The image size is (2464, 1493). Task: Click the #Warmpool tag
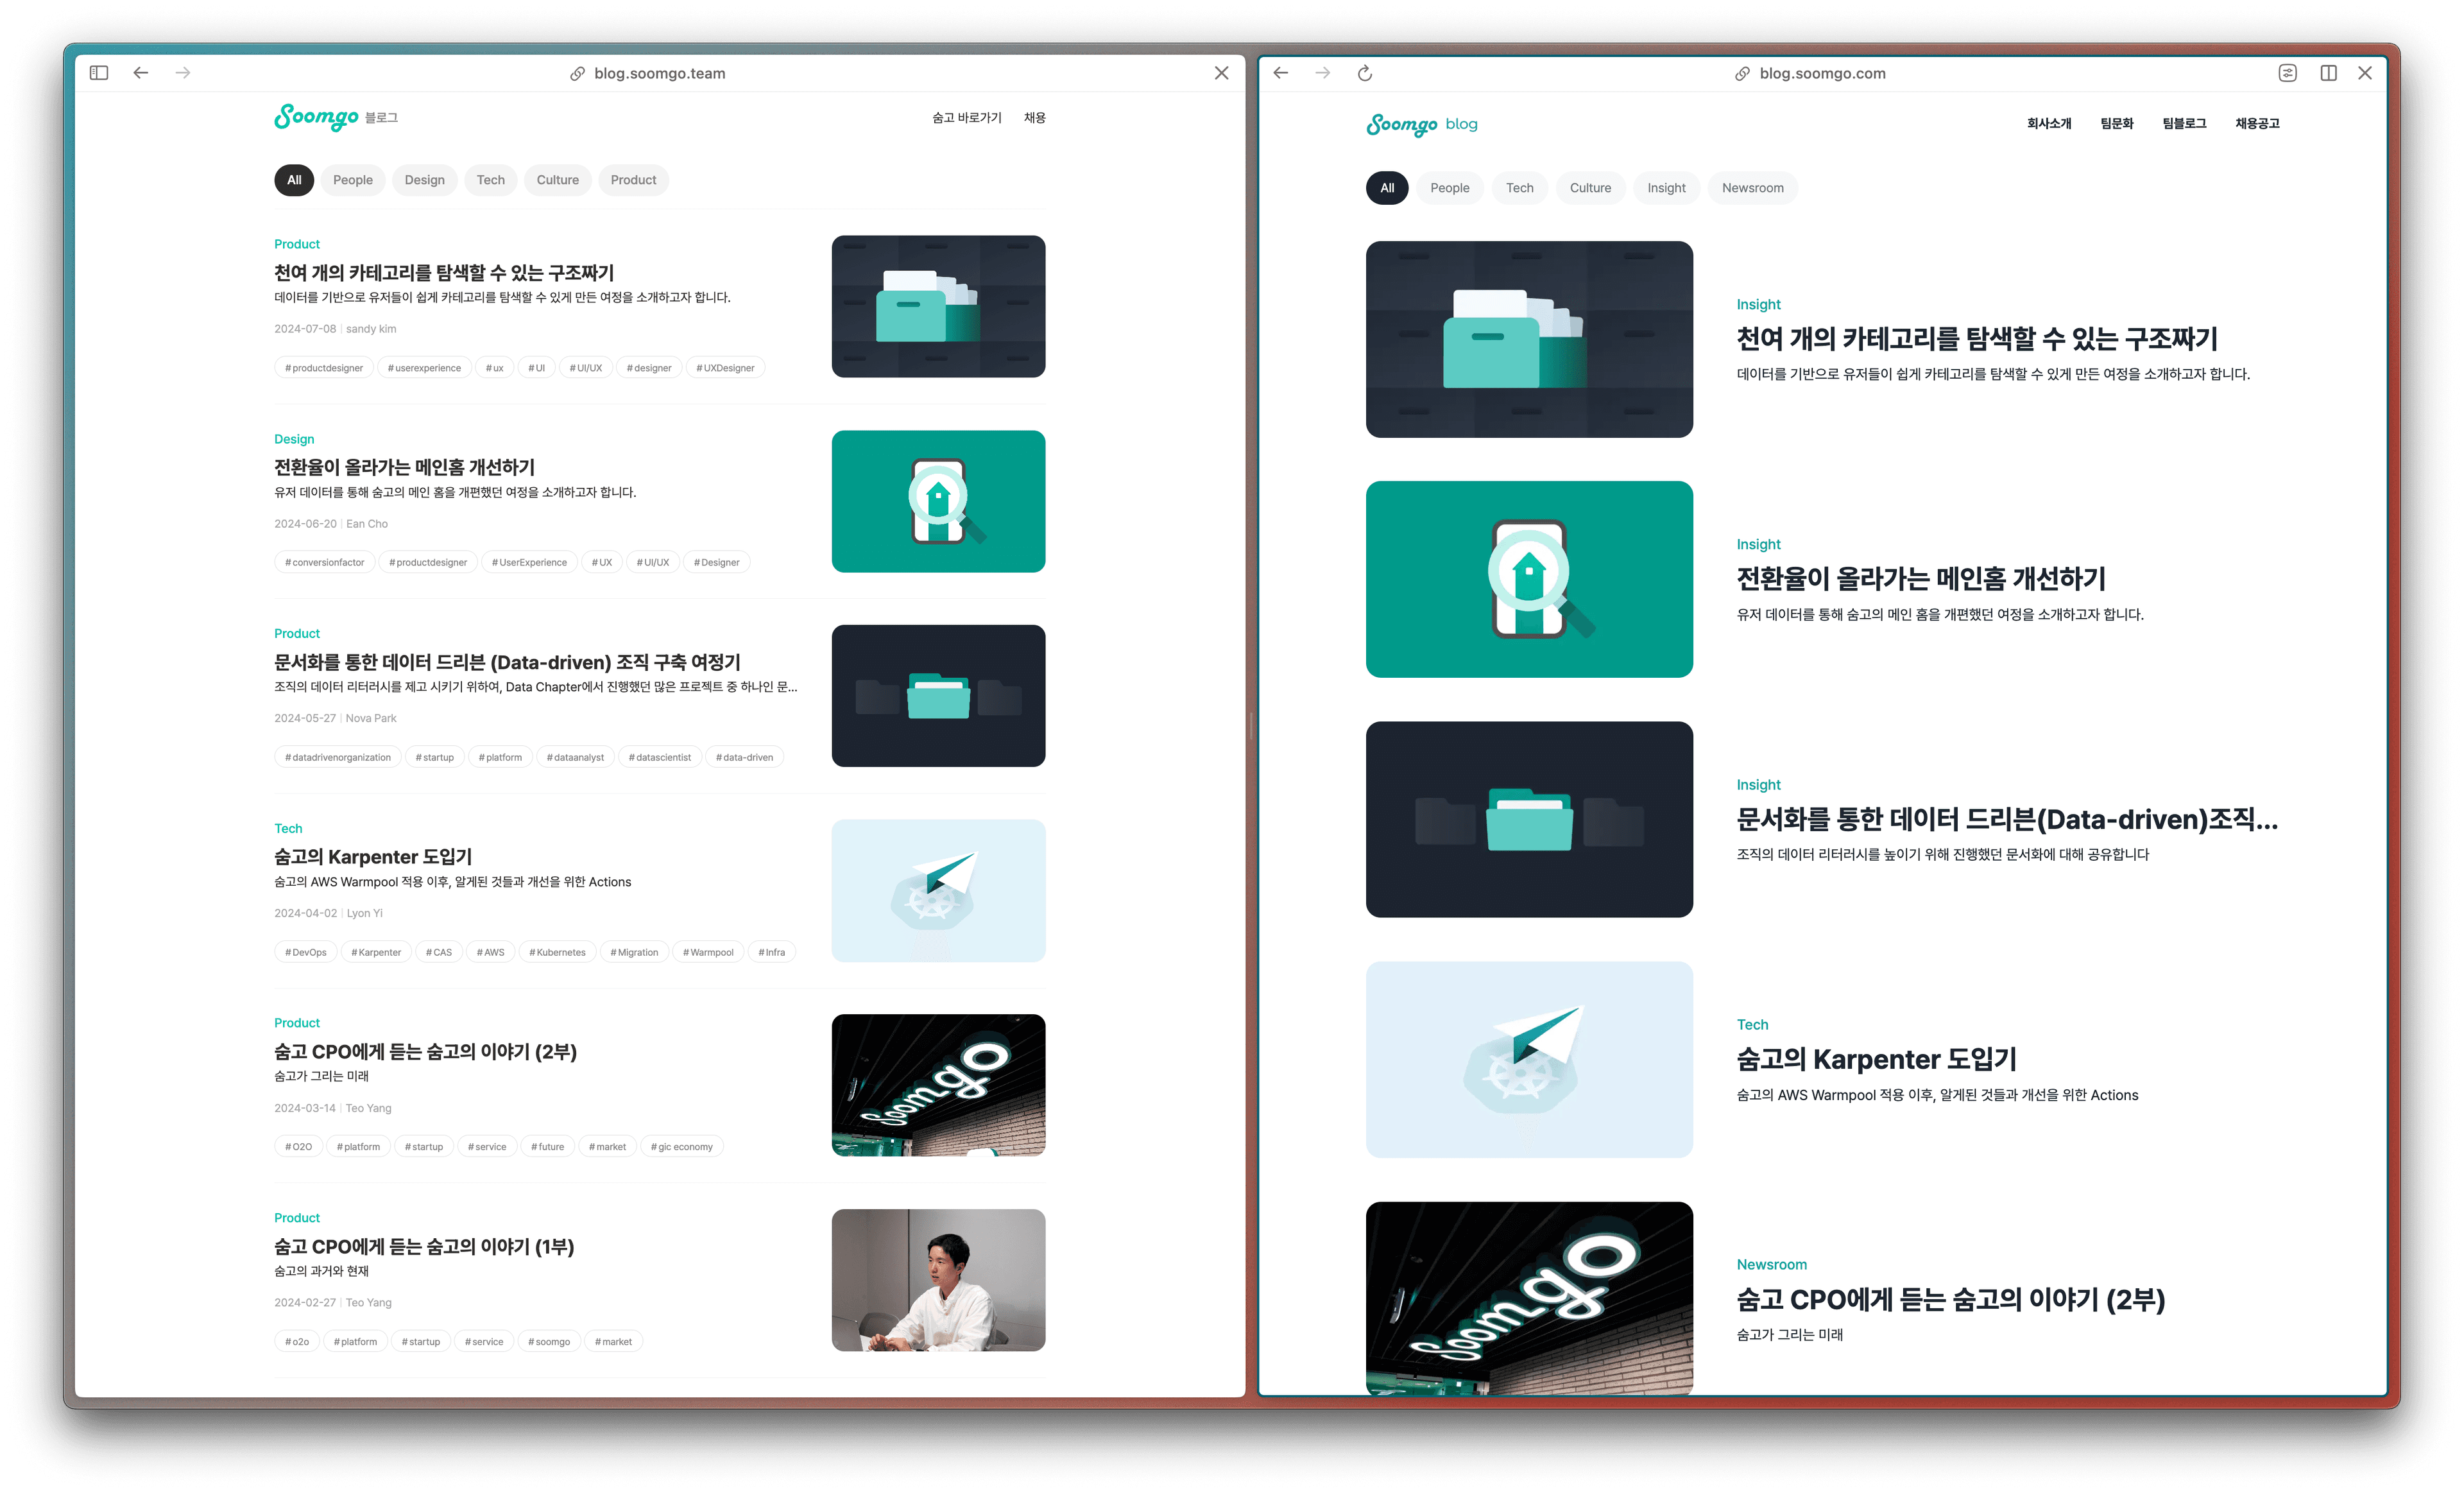pyautogui.click(x=708, y=953)
